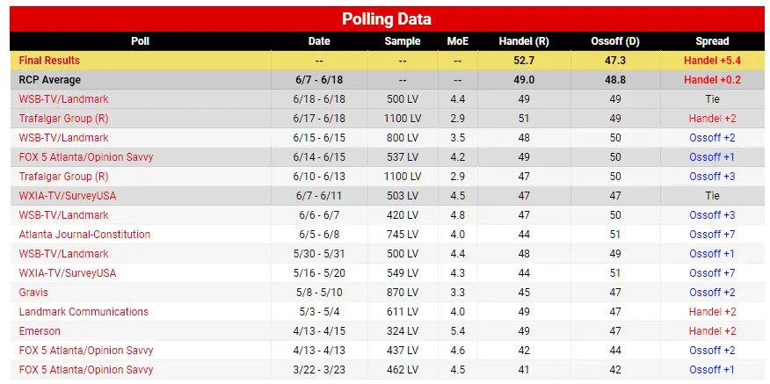Select the Emerson poll link
Image resolution: width=770 pixels, height=384 pixels.
pyautogui.click(x=40, y=331)
